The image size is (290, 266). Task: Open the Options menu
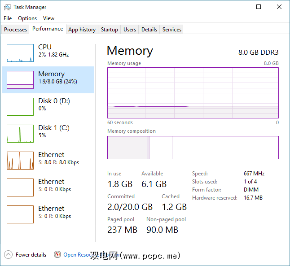(27, 18)
